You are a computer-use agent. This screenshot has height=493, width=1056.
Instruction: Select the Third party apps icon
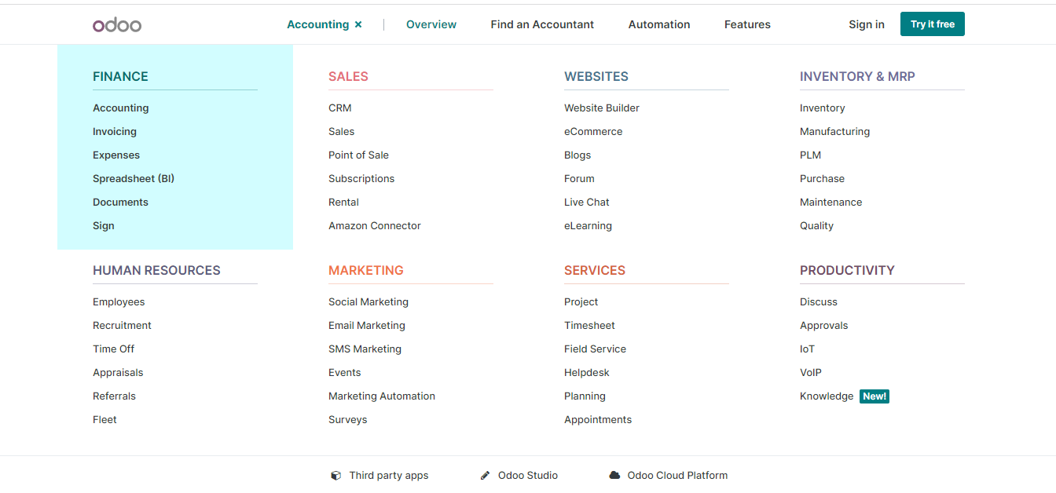[336, 475]
